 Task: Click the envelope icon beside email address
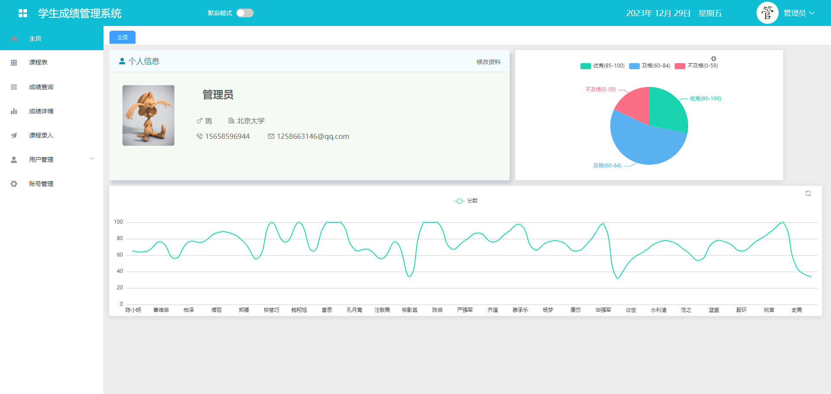[271, 136]
